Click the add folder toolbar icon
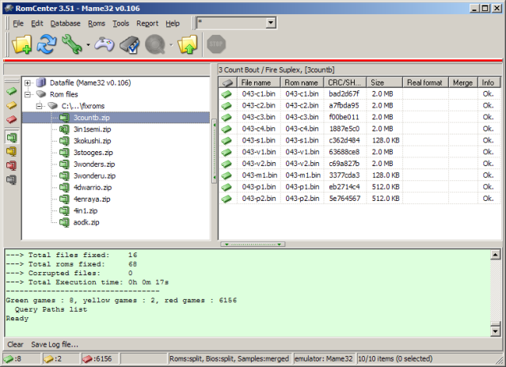Viewport: 506px width, 367px height. point(22,44)
